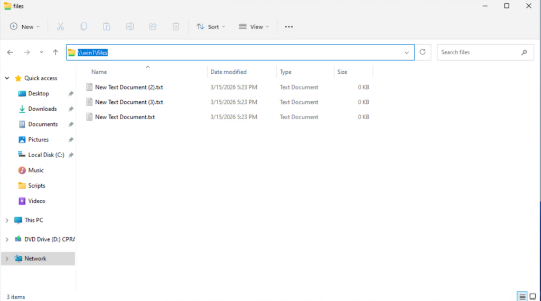Open the New item dropdown button
This screenshot has width=541, height=301.
(x=25, y=26)
